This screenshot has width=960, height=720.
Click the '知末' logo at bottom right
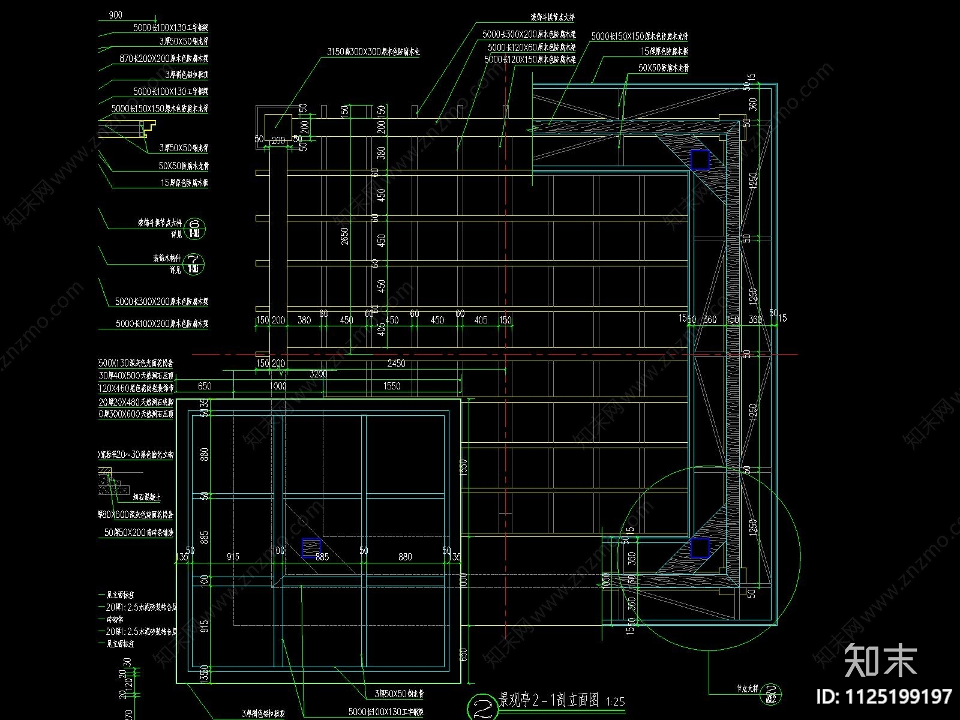pos(881,661)
